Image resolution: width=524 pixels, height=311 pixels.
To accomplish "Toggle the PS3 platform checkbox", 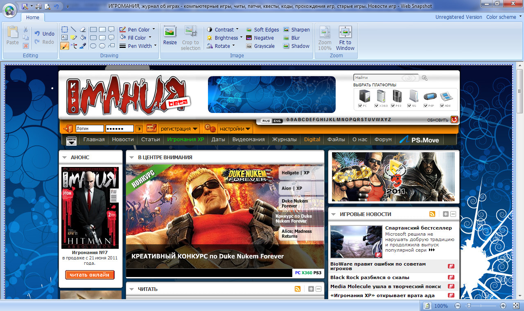I will (393, 106).
